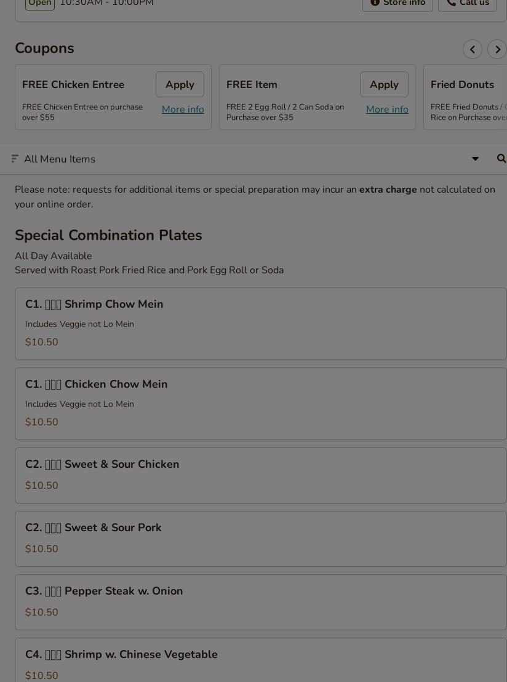
Task: Open the menu search magnifier icon
Action: click(x=501, y=159)
